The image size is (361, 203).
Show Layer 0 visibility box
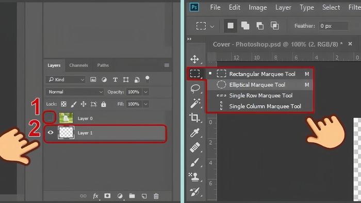(x=50, y=117)
